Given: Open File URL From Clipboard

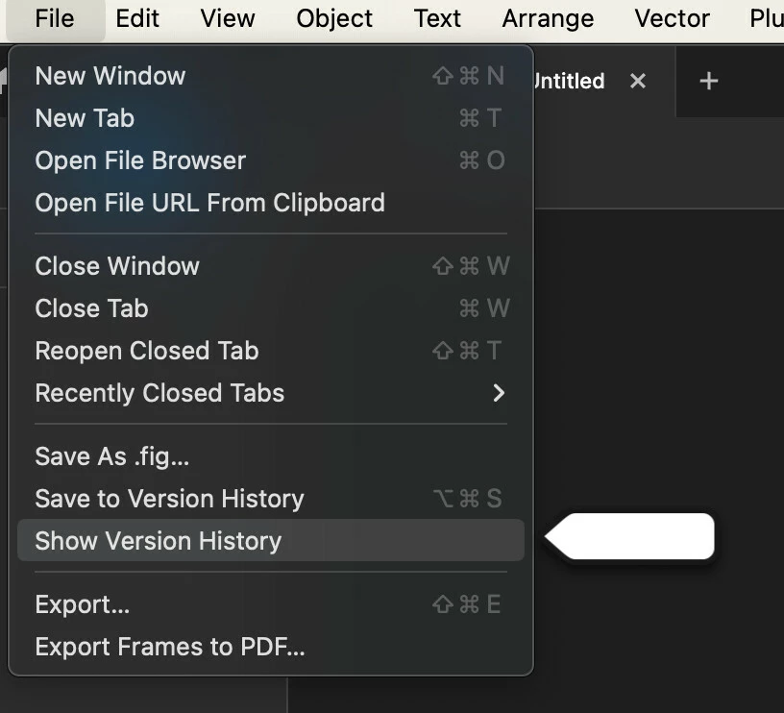Looking at the screenshot, I should tap(271, 203).
